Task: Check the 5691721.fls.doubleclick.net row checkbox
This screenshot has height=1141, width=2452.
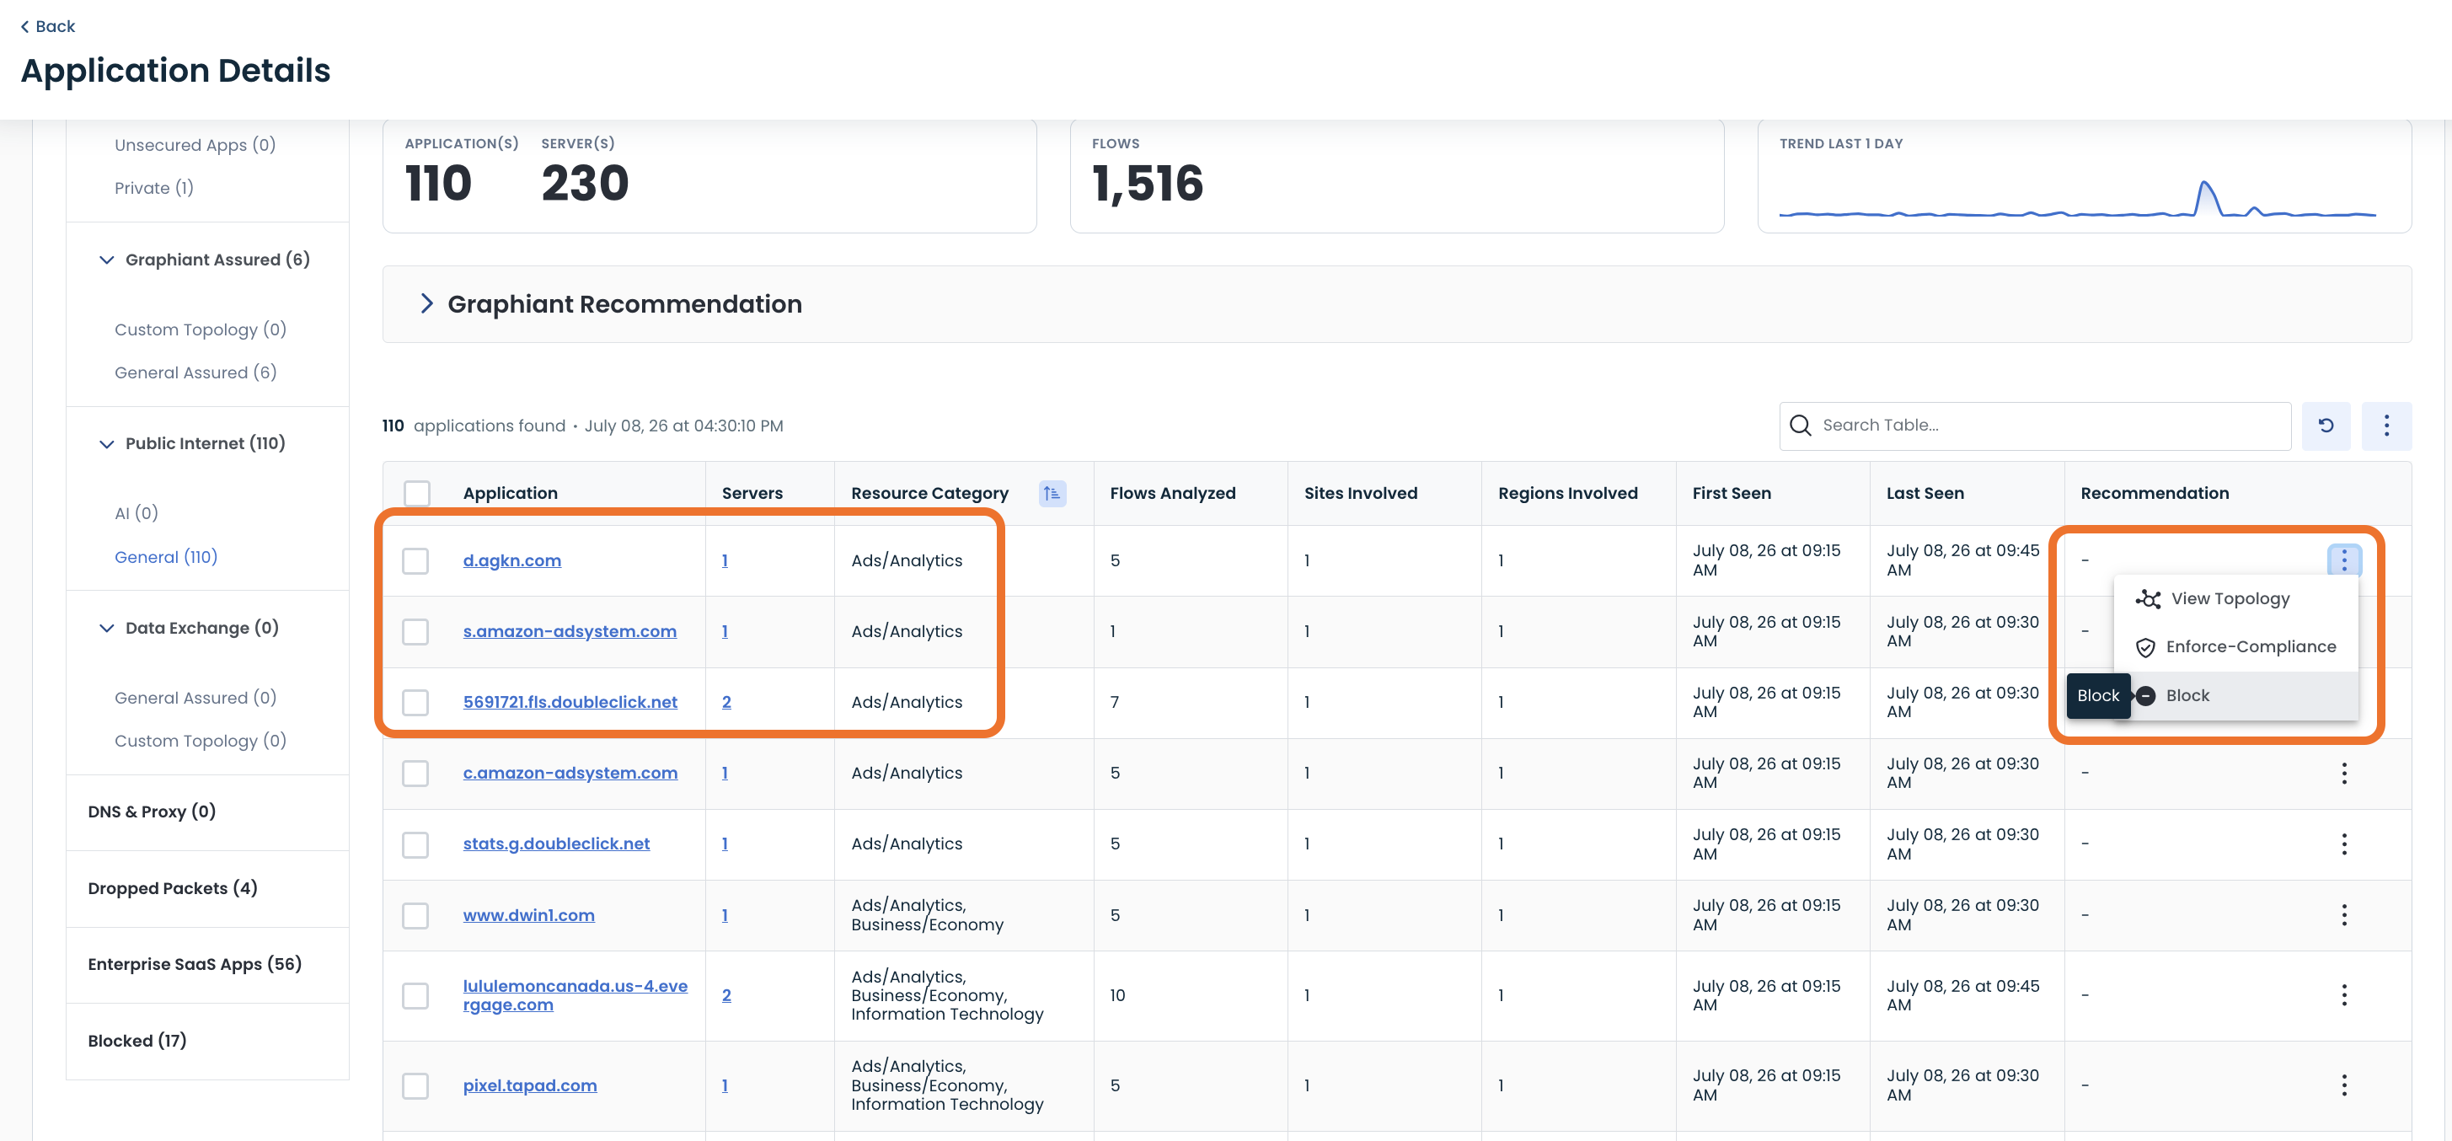Action: 415,702
